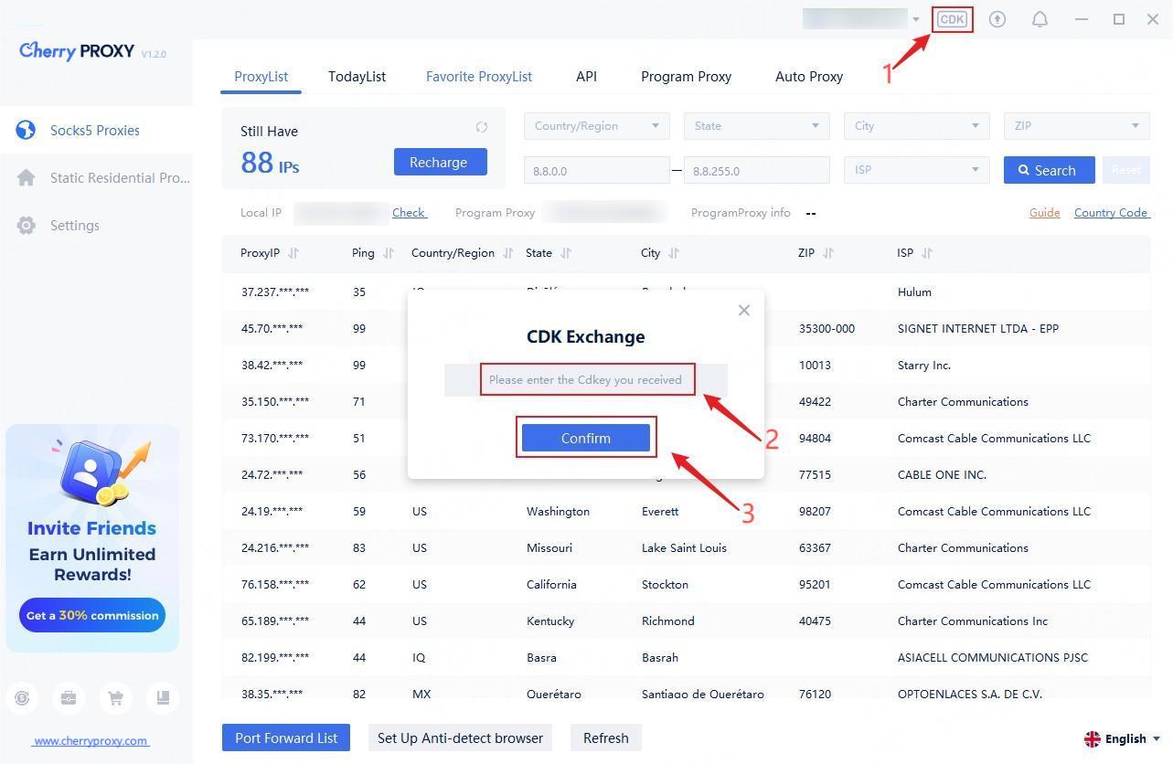
Task: Refresh remaining IP count icon
Action: (481, 128)
